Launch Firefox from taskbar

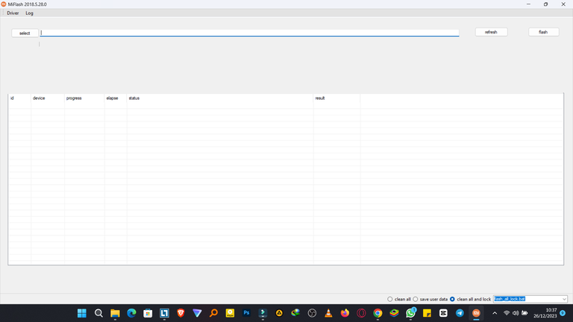[x=345, y=313]
